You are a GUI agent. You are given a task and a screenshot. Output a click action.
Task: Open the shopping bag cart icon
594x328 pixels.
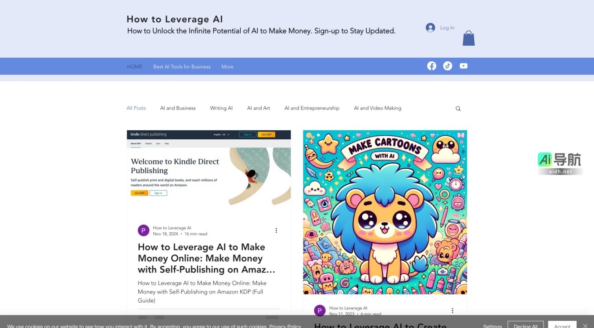pyautogui.click(x=468, y=38)
